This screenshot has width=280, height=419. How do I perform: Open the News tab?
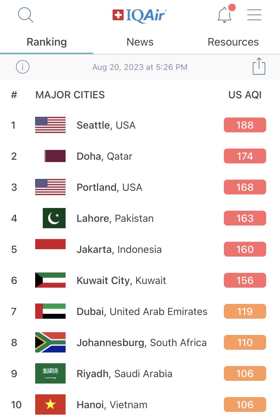point(140,42)
